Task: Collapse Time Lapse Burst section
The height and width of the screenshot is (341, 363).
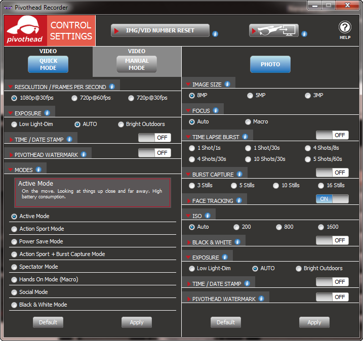Action: (188, 137)
